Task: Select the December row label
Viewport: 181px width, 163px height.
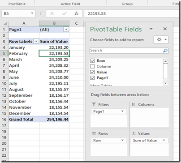Action: tap(24, 113)
